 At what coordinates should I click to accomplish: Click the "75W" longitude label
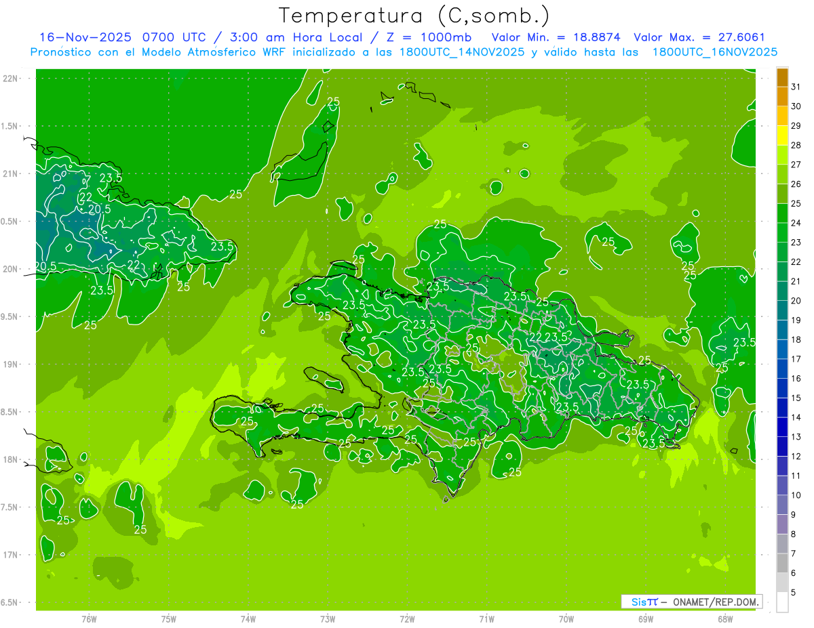[168, 619]
